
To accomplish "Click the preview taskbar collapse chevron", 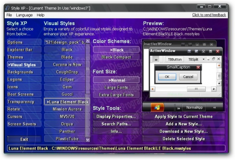I will (215, 107).
